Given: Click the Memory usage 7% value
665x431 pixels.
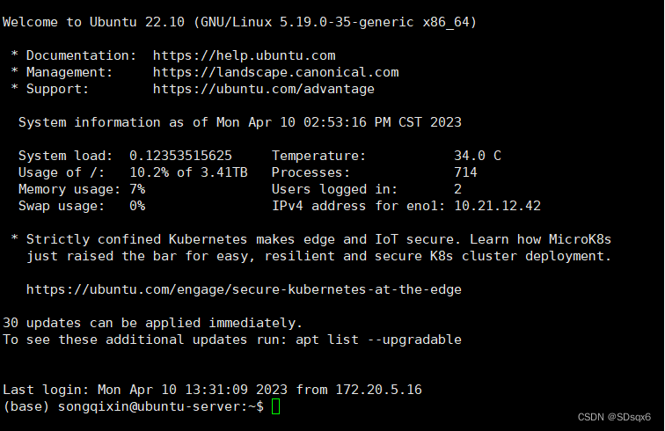Looking at the screenshot, I should tap(137, 189).
